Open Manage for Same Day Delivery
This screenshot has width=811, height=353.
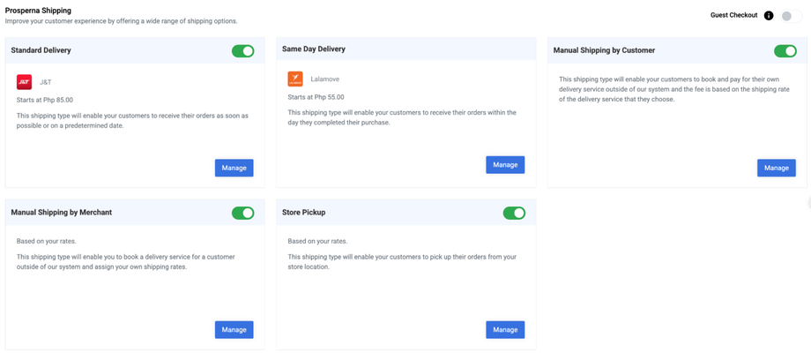(505, 165)
